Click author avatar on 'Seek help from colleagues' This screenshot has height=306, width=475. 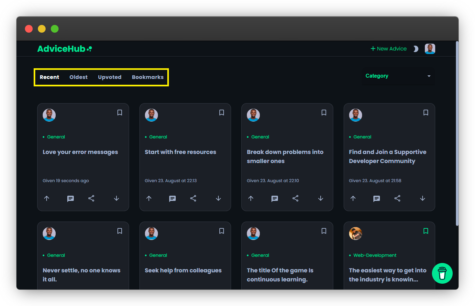tap(151, 234)
